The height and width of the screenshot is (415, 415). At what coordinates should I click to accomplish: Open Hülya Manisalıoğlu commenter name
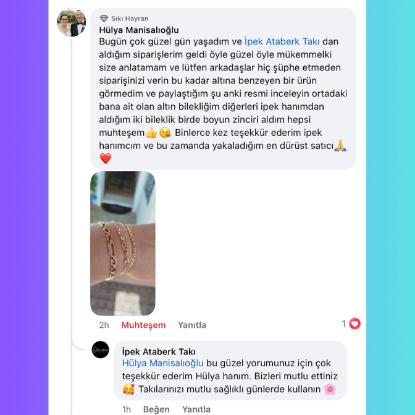(139, 30)
